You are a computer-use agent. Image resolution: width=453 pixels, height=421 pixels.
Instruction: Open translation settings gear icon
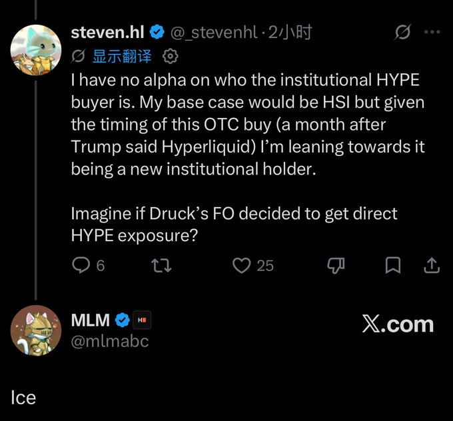point(170,56)
